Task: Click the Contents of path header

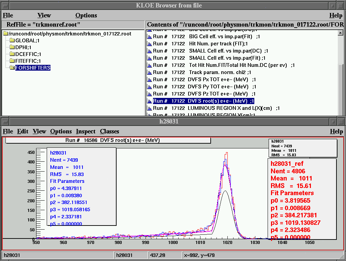Action: click(245, 25)
